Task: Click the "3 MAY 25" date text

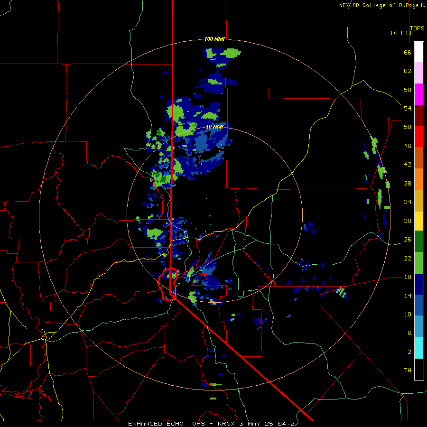Action: click(257, 424)
